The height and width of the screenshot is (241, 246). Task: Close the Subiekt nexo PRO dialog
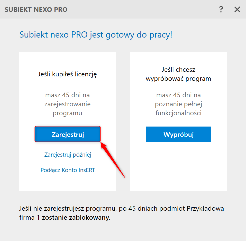pos(237,10)
